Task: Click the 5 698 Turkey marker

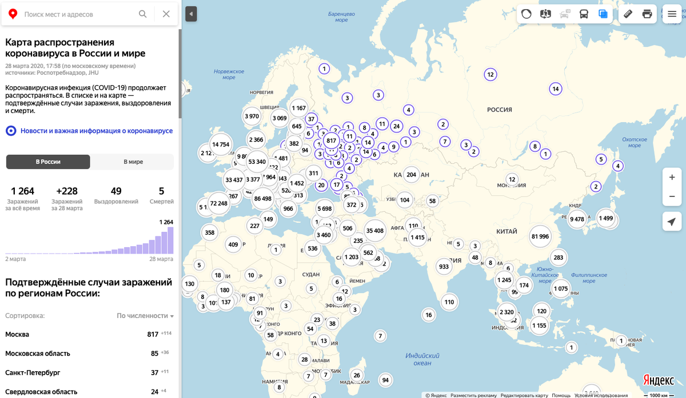Action: tap(325, 209)
